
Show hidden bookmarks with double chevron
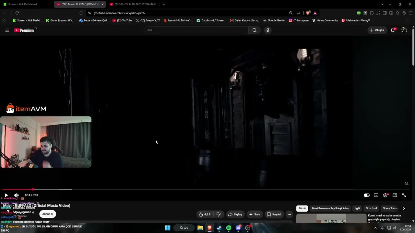(x=407, y=20)
